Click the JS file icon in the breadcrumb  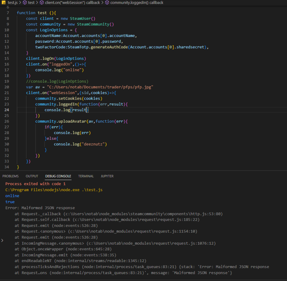pyautogui.click(x=3, y=3)
